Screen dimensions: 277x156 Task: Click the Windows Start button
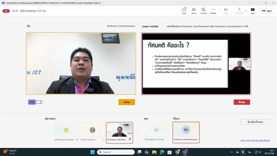(x=92, y=152)
